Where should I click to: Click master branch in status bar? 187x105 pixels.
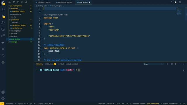(x=9, y=104)
